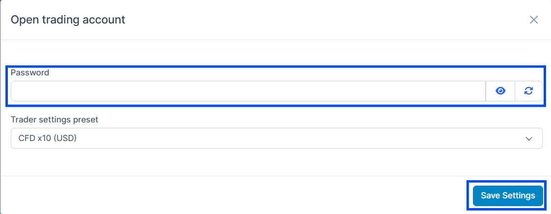Viewport: 551px width, 214px height.
Task: Show the password with the eye icon
Action: (x=500, y=91)
